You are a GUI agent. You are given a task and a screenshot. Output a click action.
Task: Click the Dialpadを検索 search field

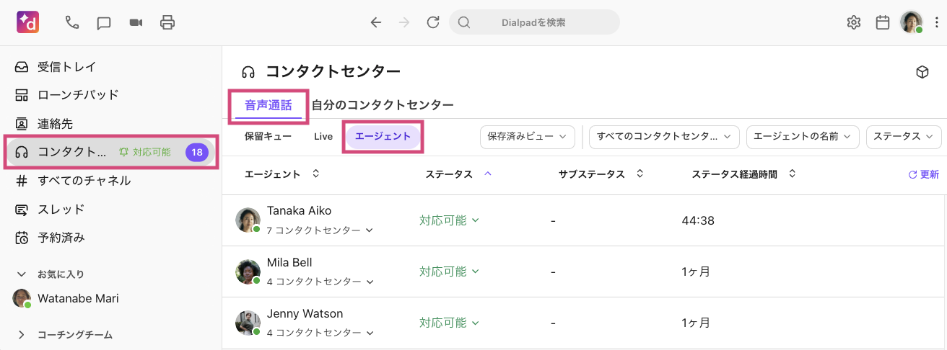pyautogui.click(x=534, y=22)
